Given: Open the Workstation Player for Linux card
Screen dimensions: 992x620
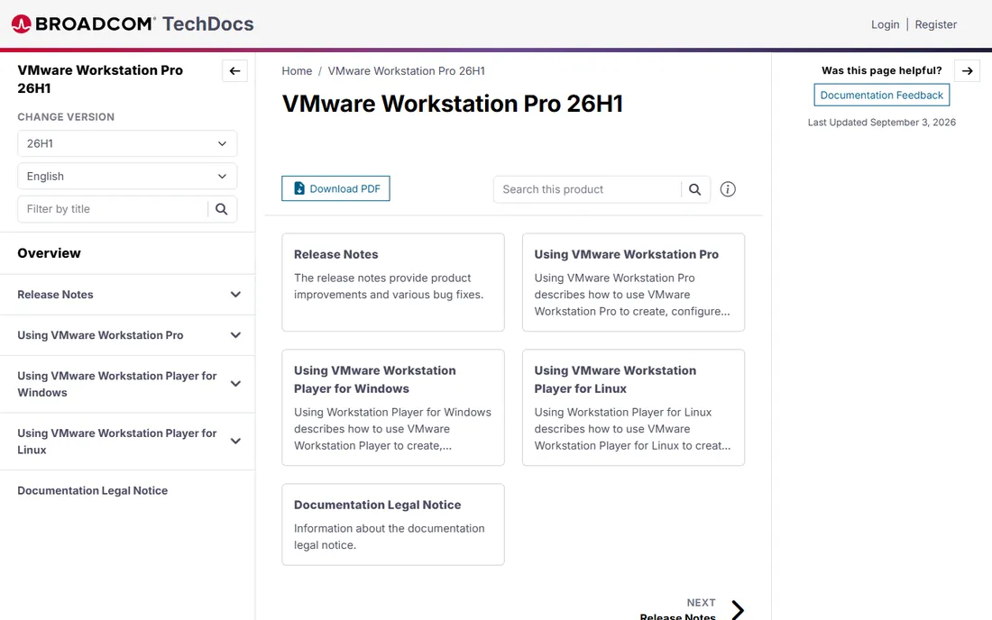Looking at the screenshot, I should [633, 407].
